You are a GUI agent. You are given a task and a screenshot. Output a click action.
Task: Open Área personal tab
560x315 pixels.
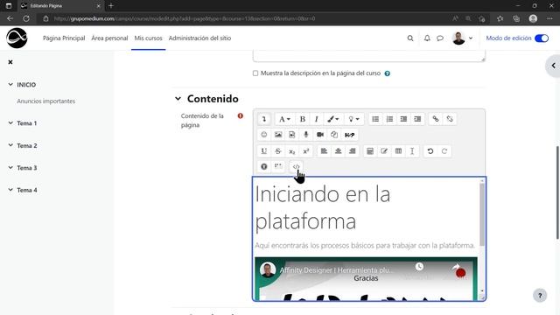(x=109, y=38)
